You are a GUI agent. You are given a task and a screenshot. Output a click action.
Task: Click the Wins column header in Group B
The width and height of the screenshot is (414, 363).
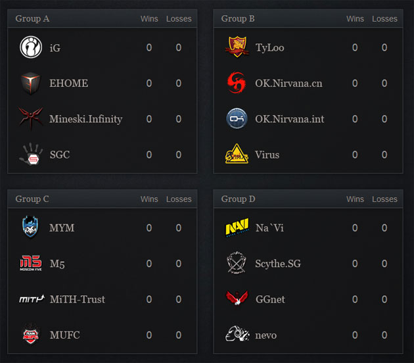(x=355, y=18)
